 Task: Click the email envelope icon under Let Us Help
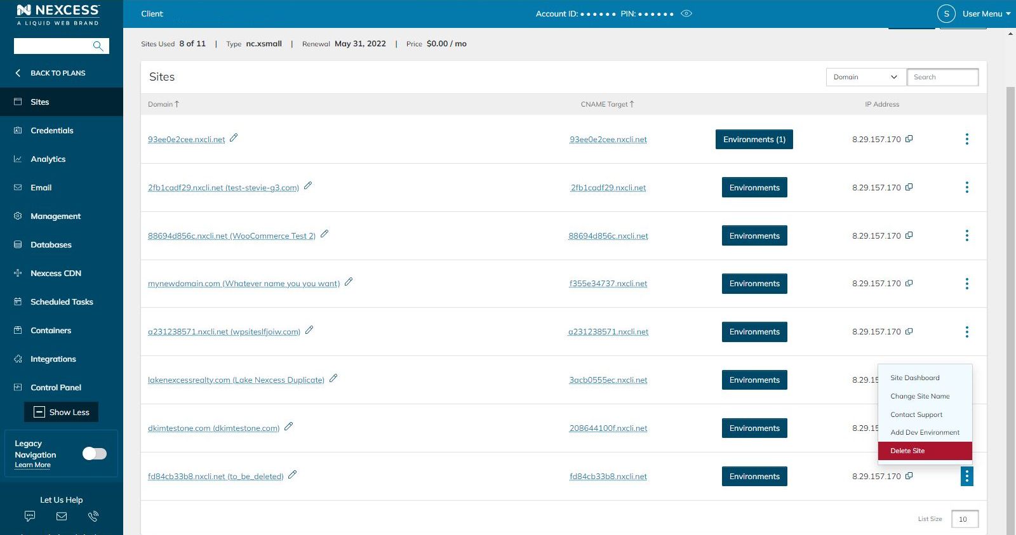point(62,516)
